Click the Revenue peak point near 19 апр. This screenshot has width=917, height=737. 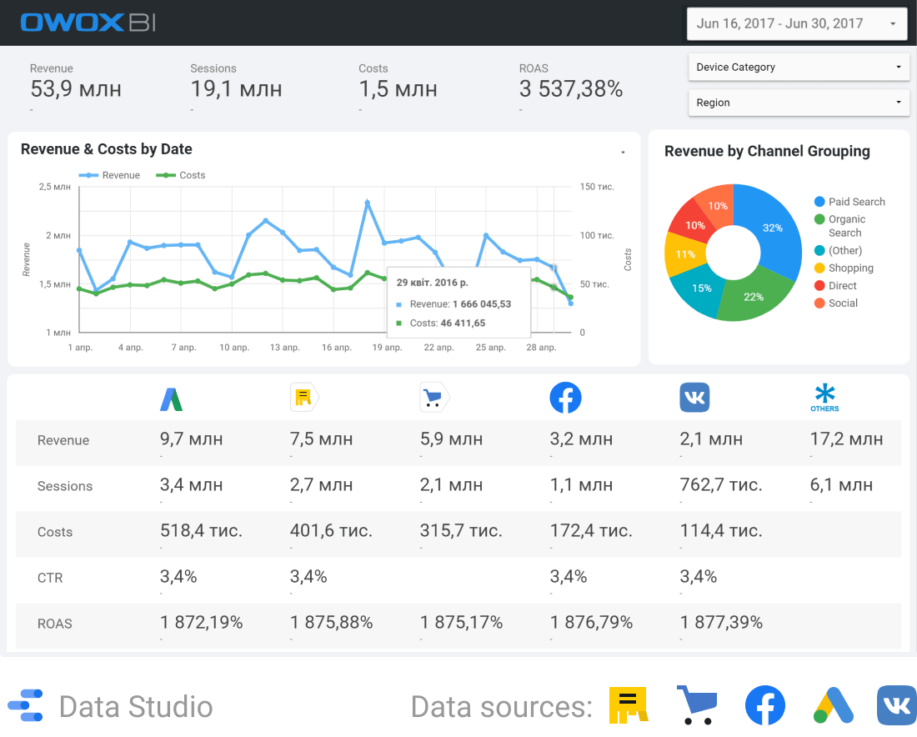[x=367, y=202]
